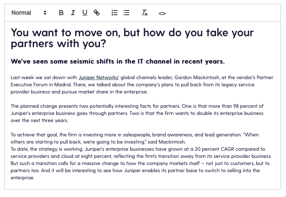Start a numbered list
Image resolution: width=286 pixels, height=197 pixels.
tap(115, 13)
